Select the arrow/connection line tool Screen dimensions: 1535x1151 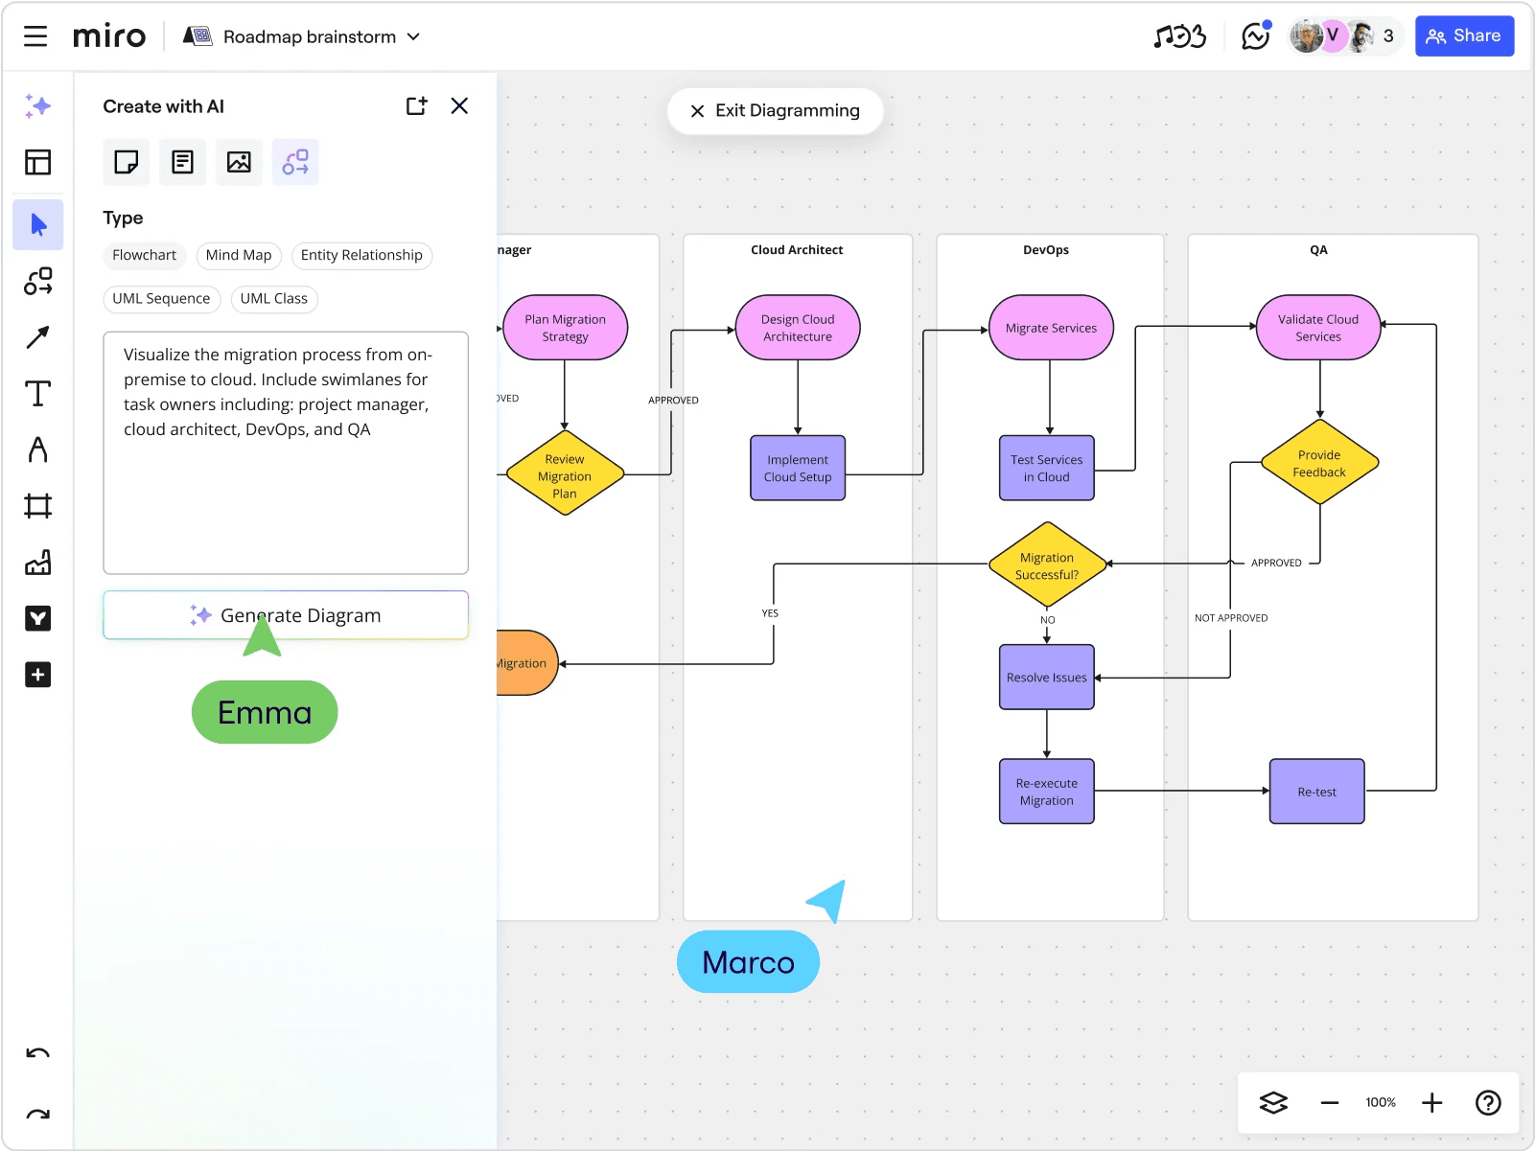click(x=37, y=337)
